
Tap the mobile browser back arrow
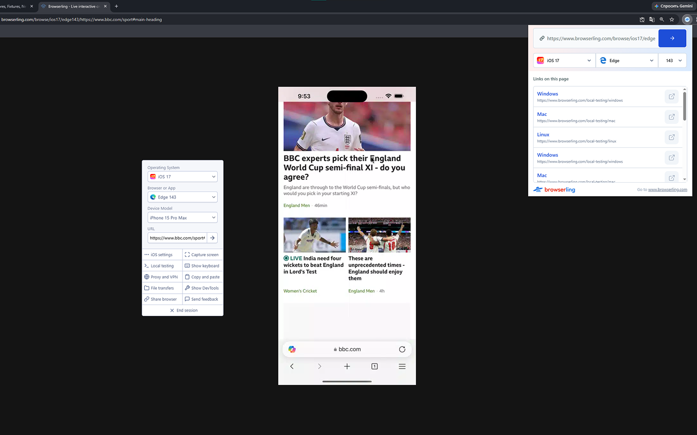(x=292, y=366)
